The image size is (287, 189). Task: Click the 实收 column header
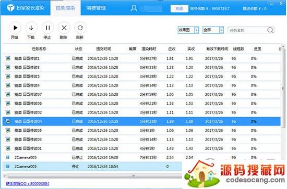(191, 49)
